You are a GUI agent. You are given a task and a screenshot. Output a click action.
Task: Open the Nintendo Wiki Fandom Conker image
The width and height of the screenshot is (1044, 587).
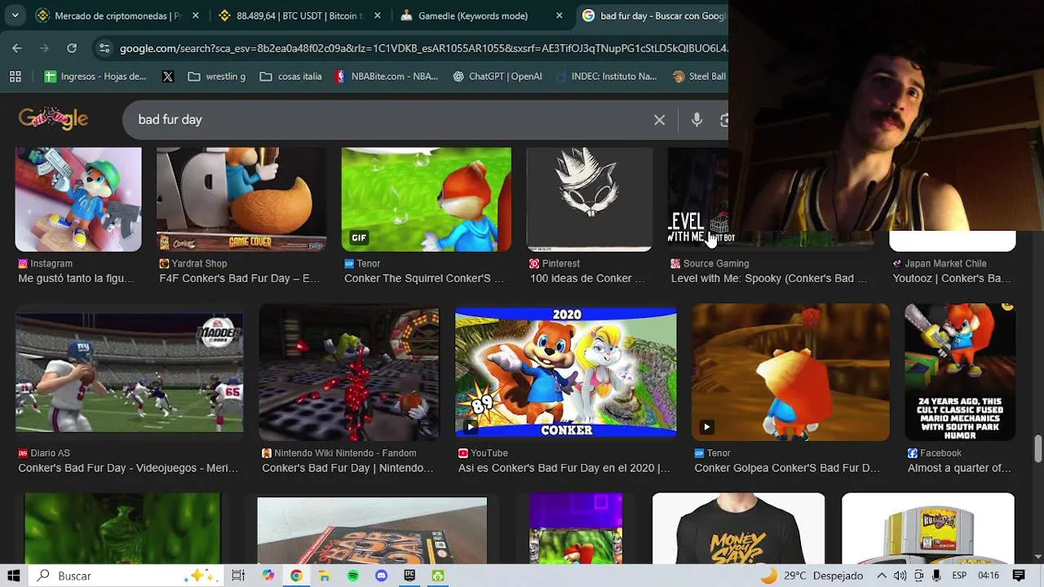pyautogui.click(x=349, y=373)
